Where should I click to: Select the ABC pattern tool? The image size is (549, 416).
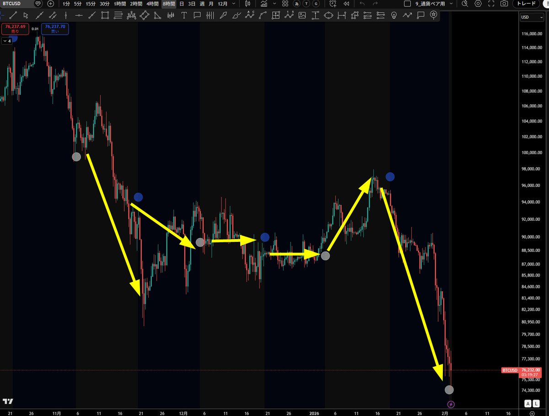[x=249, y=15]
